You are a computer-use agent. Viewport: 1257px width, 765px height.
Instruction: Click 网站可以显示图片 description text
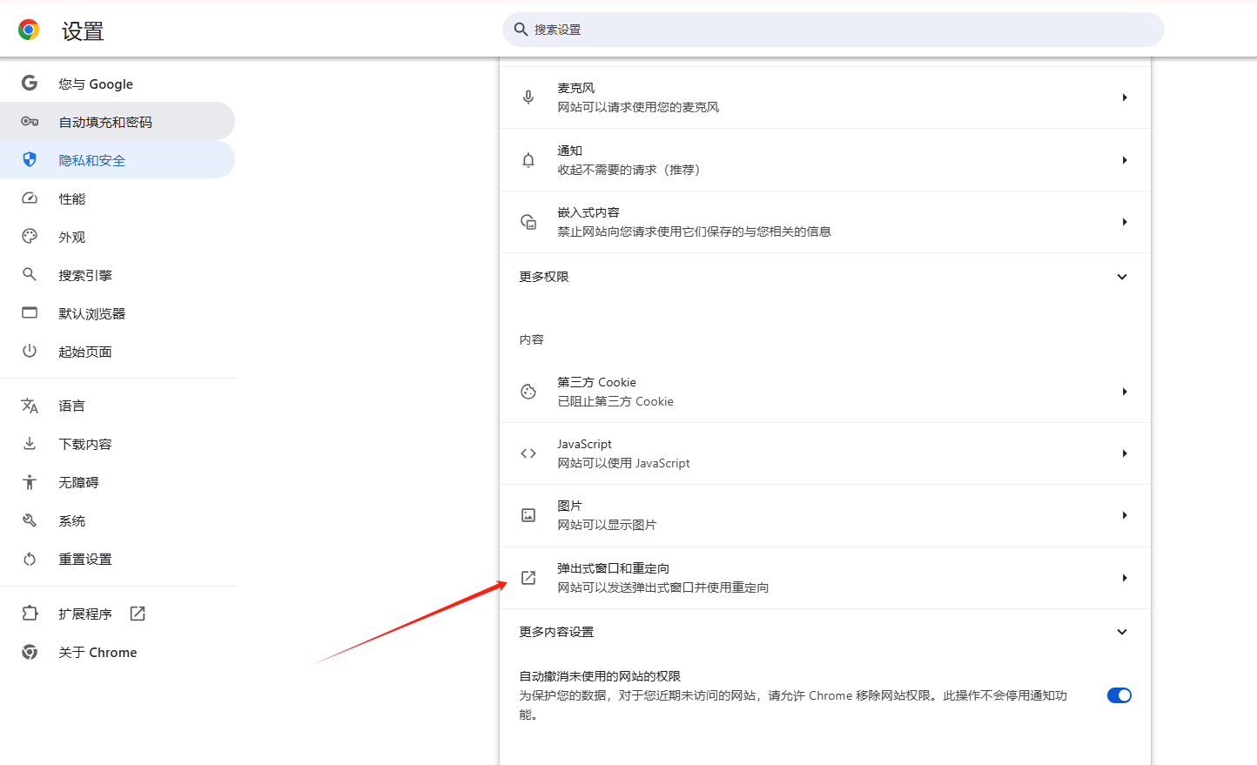(607, 525)
